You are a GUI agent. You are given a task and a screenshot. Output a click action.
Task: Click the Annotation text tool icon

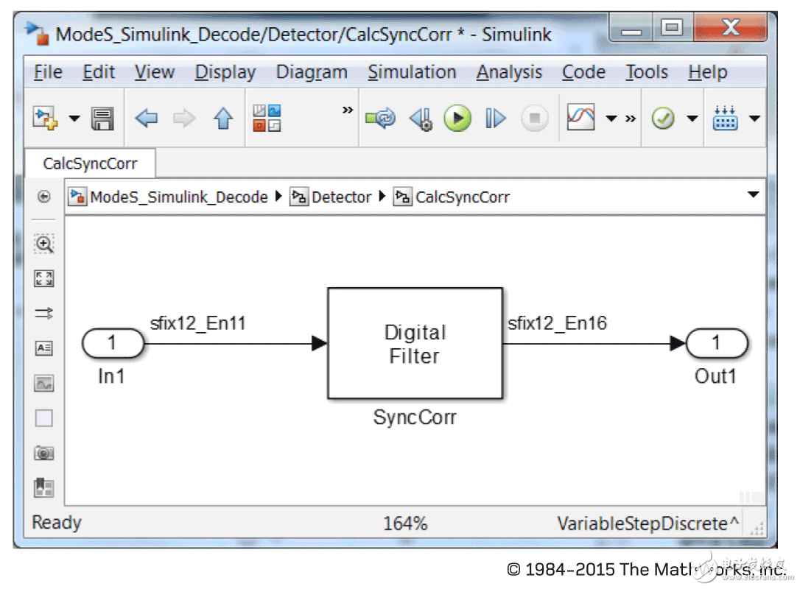44,348
